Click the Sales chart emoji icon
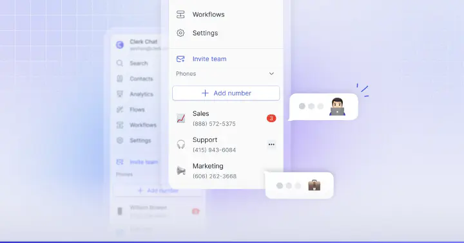464x243 pixels. [x=181, y=118]
